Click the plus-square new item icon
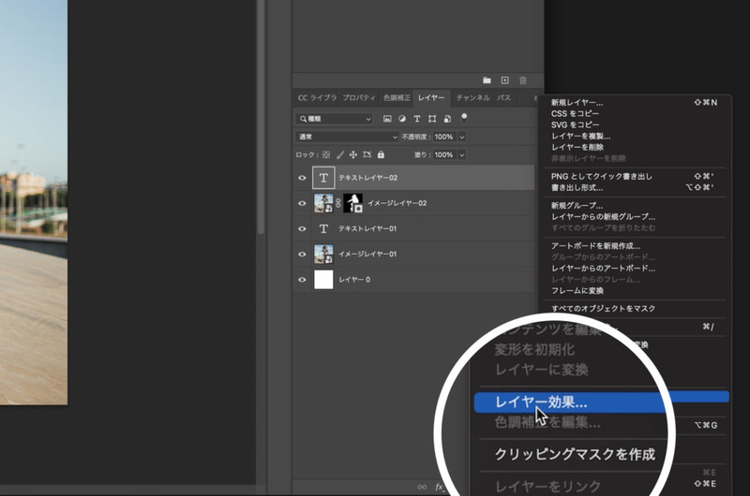The width and height of the screenshot is (750, 496). [x=504, y=80]
